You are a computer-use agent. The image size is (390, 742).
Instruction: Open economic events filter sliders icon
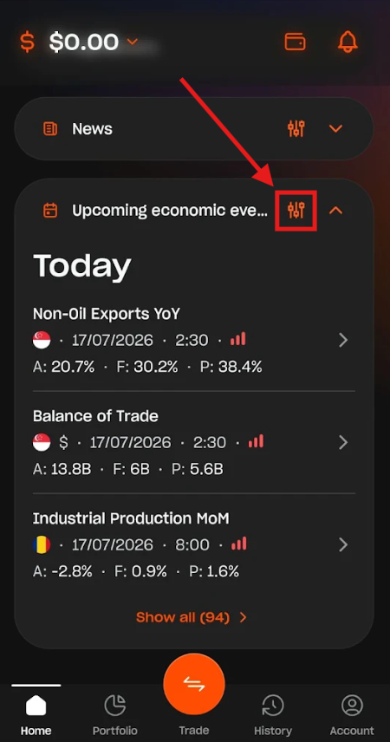coord(296,210)
